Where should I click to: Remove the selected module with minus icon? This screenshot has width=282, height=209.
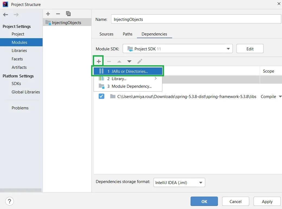(58, 14)
